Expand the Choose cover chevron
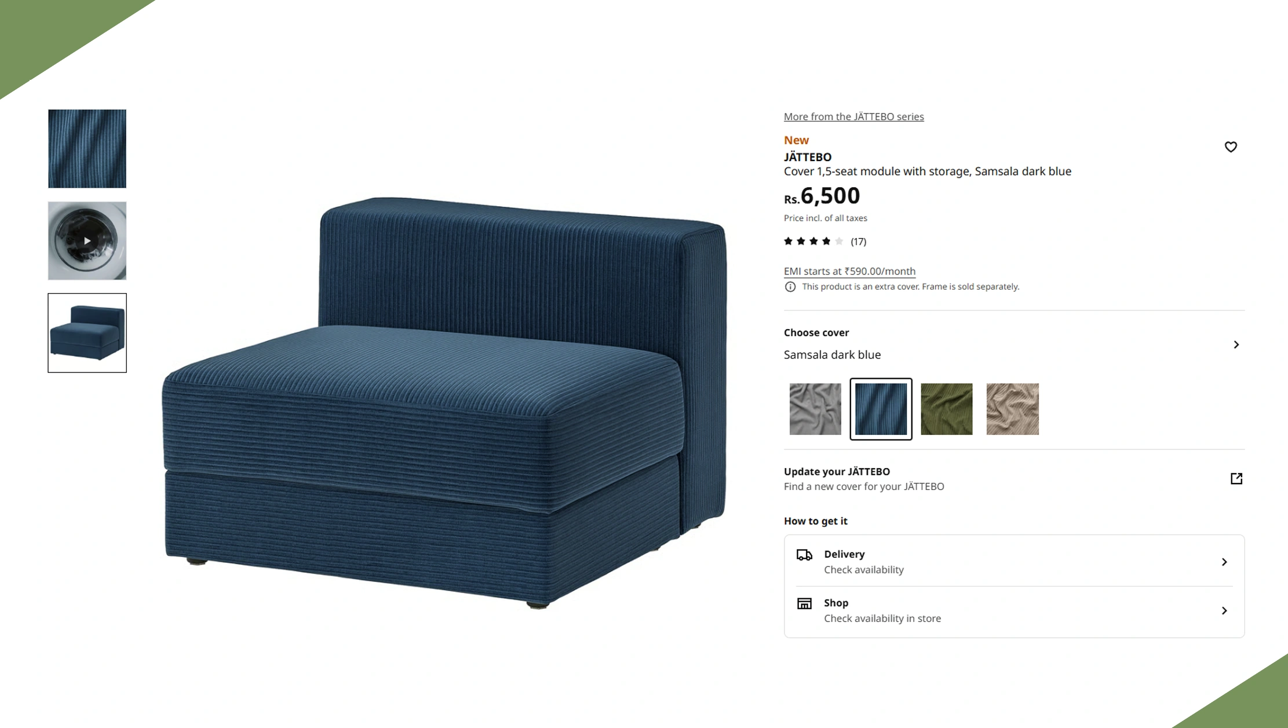 [x=1236, y=345]
